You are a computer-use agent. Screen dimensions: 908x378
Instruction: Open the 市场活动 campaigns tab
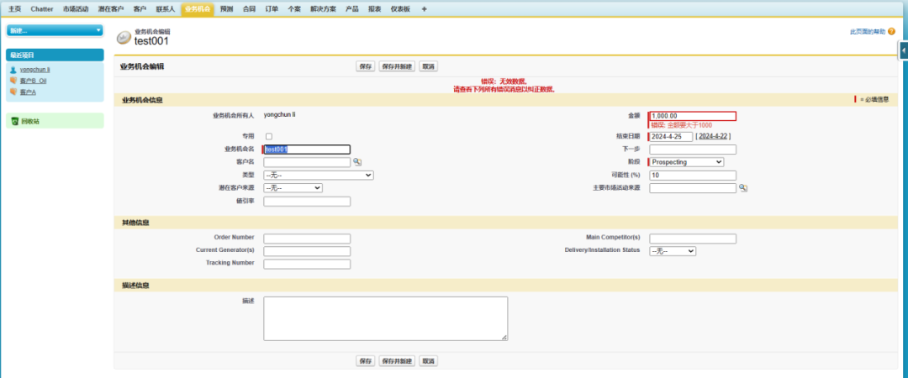[x=76, y=9]
